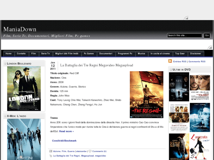214x160 pixels.
Task: Open the La Battaglia dei Tre Regni tag
Action: click(x=67, y=156)
